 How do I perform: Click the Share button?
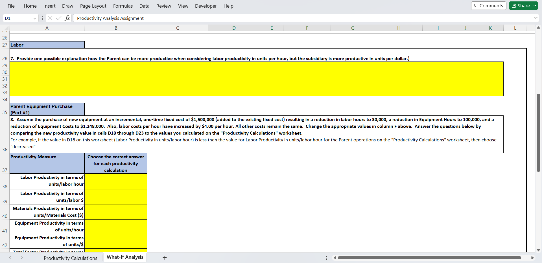pos(522,5)
